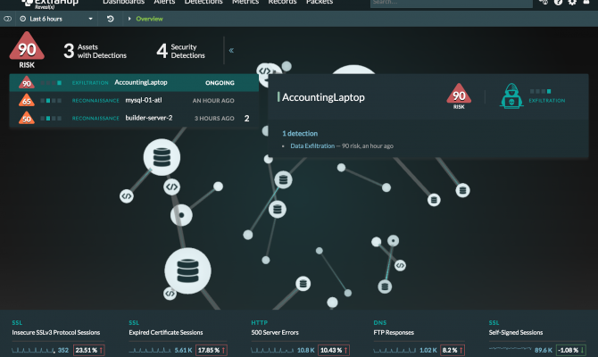Click the -1.08 % change badge
Screen dimensions: 598x357
click(571, 350)
